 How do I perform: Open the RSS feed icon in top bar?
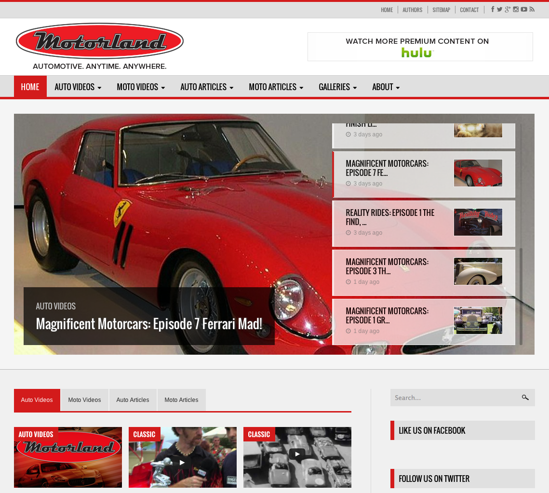point(532,10)
